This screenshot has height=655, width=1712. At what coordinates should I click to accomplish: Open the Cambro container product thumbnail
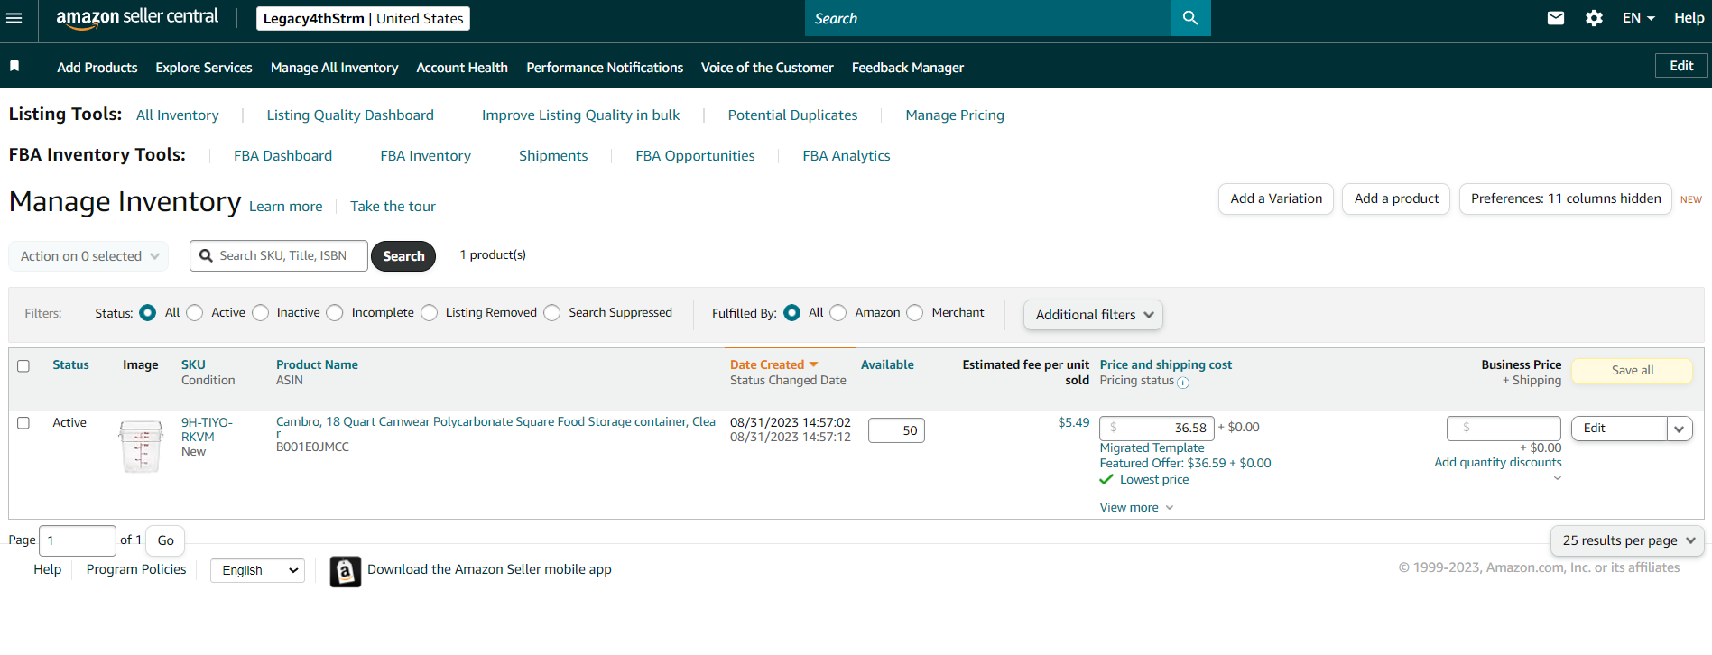point(141,446)
